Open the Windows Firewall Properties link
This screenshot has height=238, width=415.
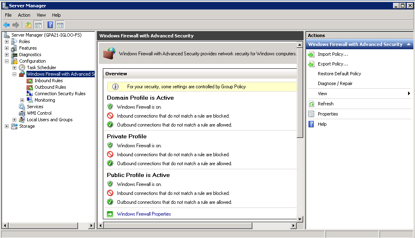143,213
